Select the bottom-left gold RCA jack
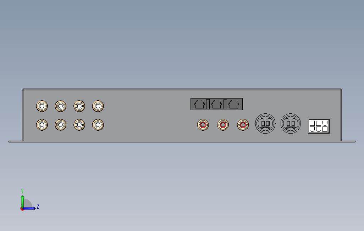This screenshot has height=231, width=364. [42, 125]
